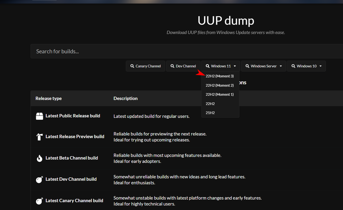343x210 pixels.
Task: Click the caret arrow on Windows Server button
Action: 281,66
